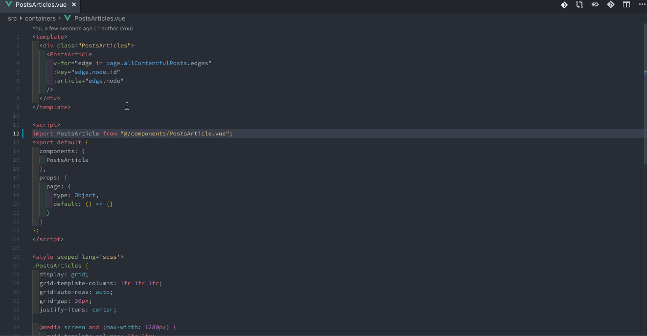Screen dimensions: 647x336
Task: Click the Vue logo in the PostsArticles.vue tab
Action: coord(9,5)
